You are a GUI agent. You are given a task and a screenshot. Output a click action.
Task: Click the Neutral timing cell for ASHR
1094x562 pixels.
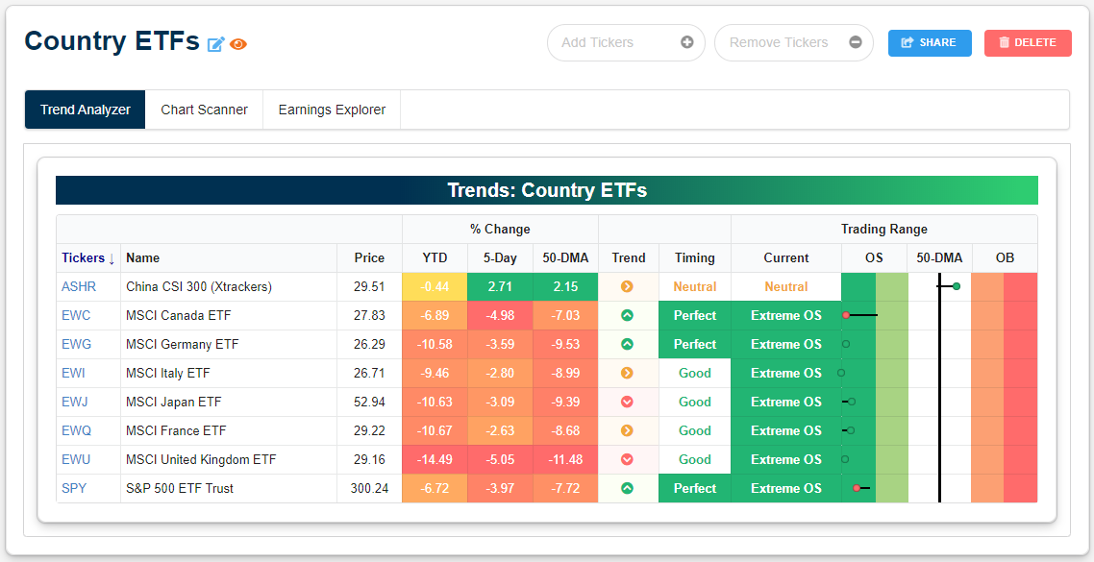click(695, 286)
